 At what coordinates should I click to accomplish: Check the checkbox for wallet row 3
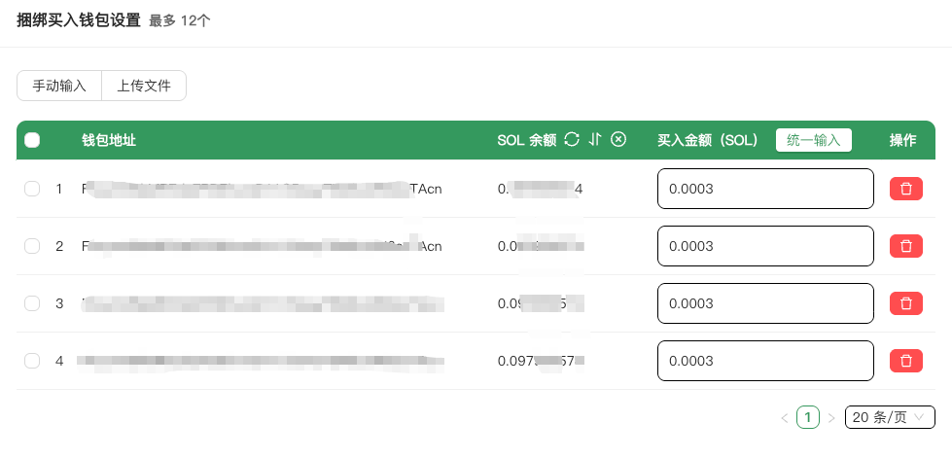(32, 303)
